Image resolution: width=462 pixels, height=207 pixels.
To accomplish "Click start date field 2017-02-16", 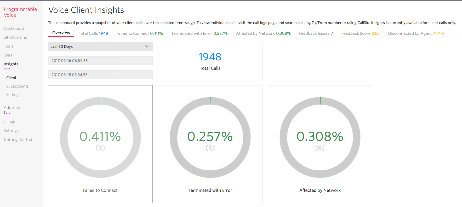I will click(100, 61).
